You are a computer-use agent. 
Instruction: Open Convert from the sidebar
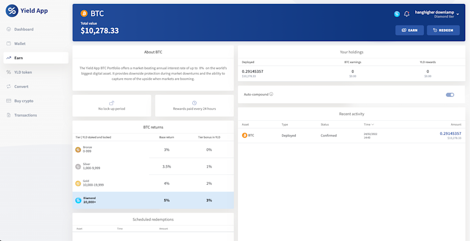click(21, 87)
